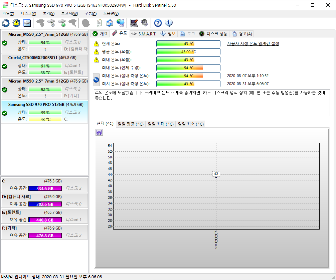
Task: Open the 정보 tab
Action: [168, 34]
